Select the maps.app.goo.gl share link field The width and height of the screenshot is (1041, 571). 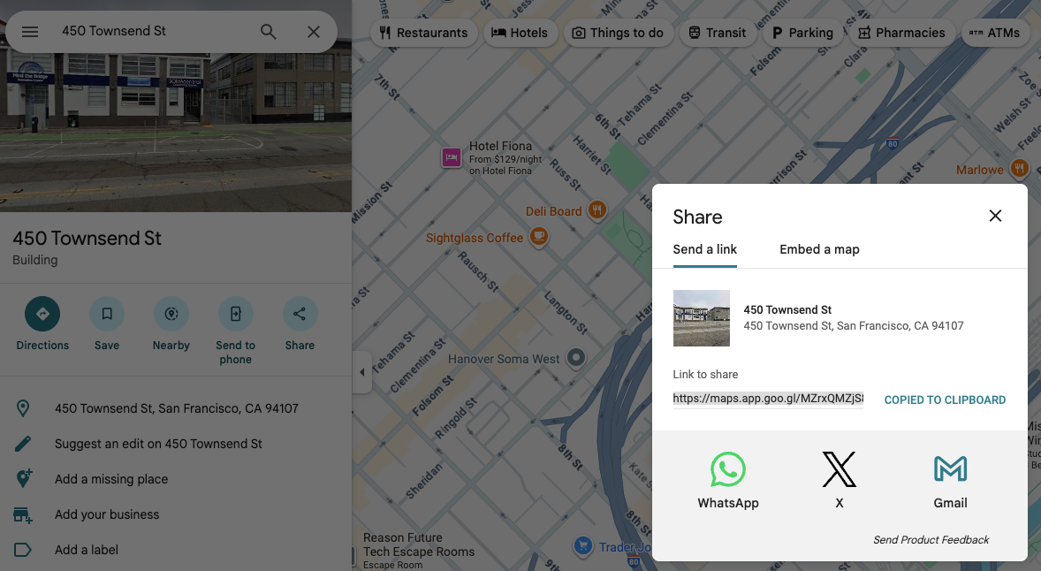pyautogui.click(x=768, y=399)
